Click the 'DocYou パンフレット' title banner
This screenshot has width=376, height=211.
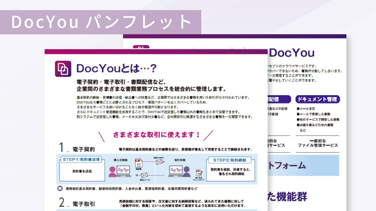tap(101, 22)
